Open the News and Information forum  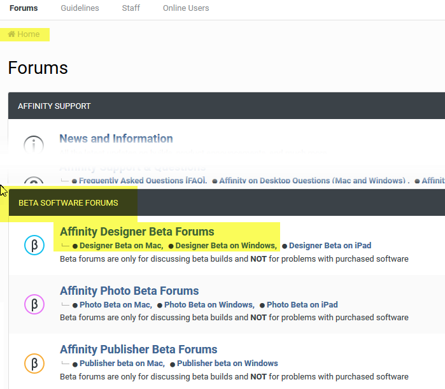coord(116,139)
